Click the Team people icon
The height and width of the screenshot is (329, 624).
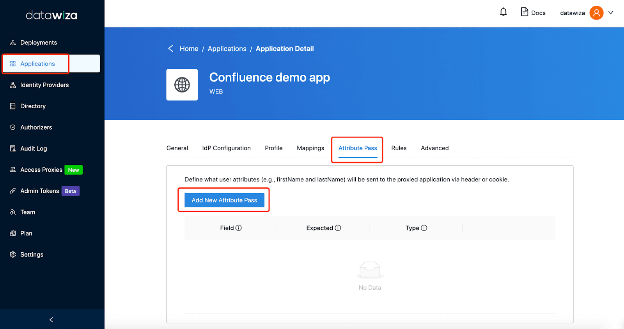(x=13, y=212)
